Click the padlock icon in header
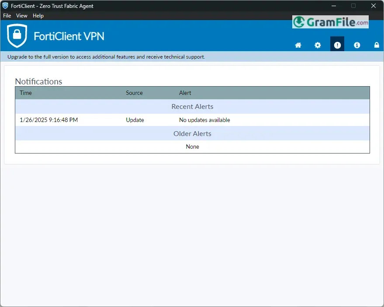384x307 pixels. (x=377, y=45)
